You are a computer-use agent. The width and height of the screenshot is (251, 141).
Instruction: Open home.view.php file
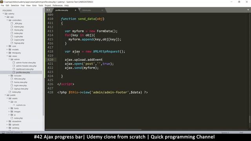point(21,82)
